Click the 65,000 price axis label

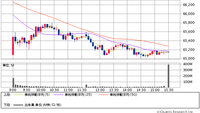click(x=189, y=59)
